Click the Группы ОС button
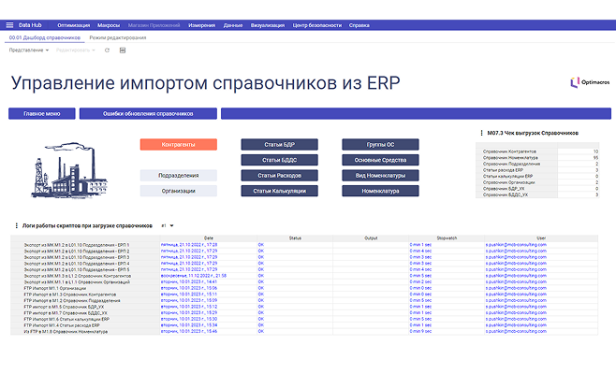This screenshot has height=374, width=616. click(380, 144)
